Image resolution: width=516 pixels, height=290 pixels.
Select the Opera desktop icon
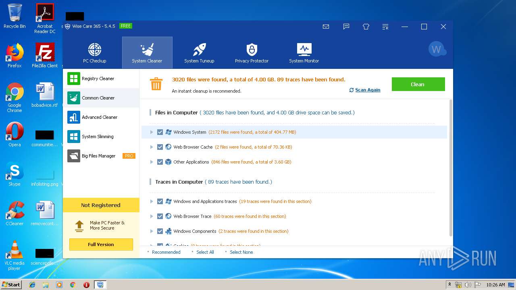tap(15, 135)
